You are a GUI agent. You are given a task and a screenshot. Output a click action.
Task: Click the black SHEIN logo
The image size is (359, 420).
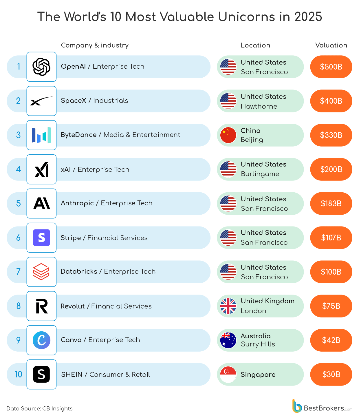(x=41, y=374)
